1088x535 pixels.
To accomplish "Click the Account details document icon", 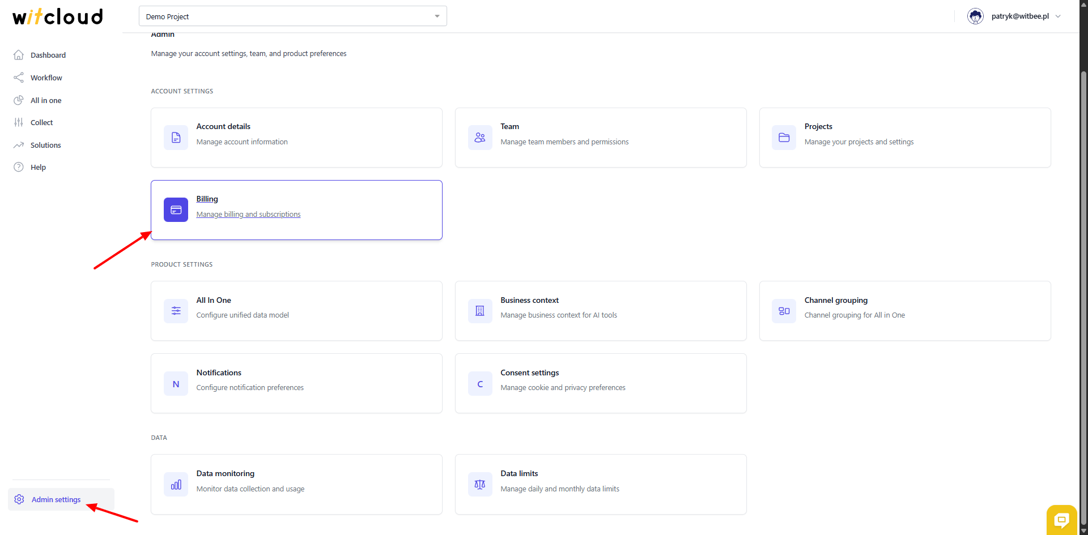I will pos(176,138).
